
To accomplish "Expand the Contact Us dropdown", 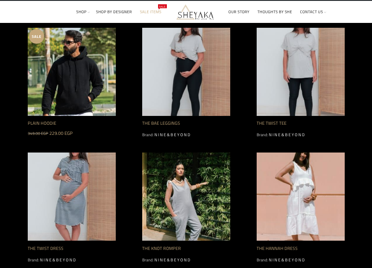I will click(x=313, y=12).
